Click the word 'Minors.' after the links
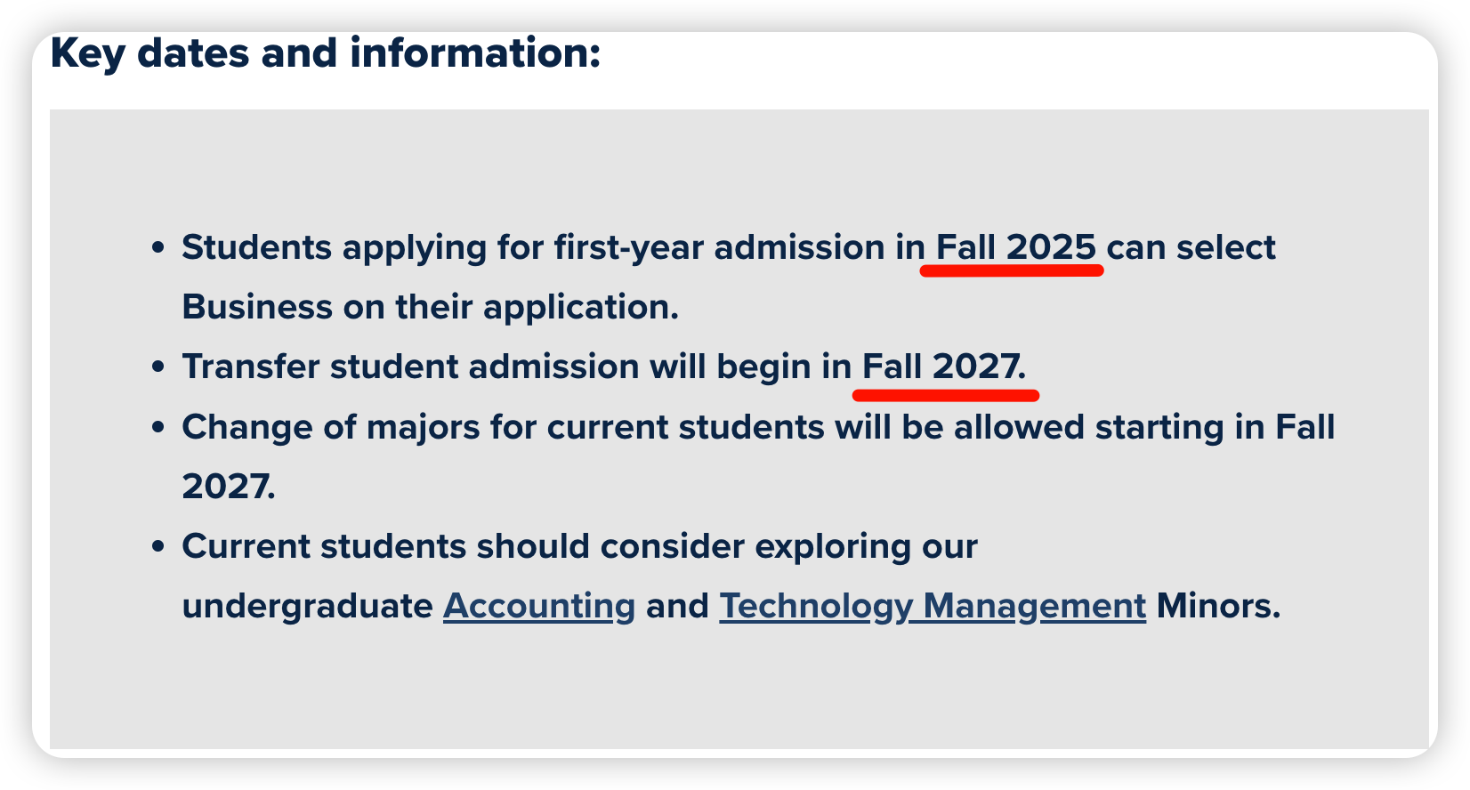 pos(1218,606)
